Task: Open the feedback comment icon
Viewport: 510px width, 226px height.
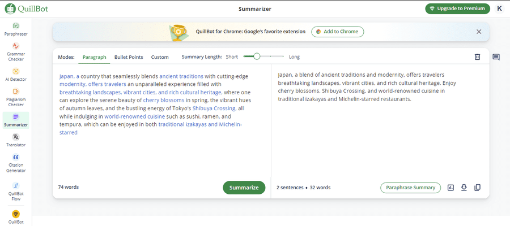Action: [x=496, y=58]
